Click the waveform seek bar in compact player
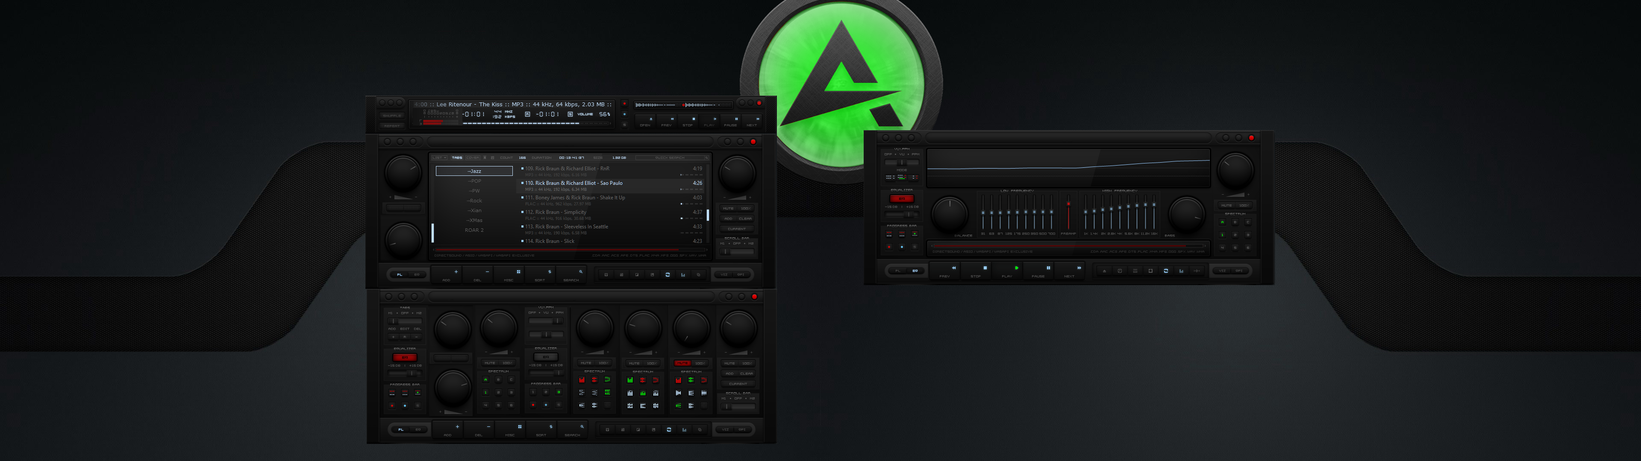 (684, 105)
